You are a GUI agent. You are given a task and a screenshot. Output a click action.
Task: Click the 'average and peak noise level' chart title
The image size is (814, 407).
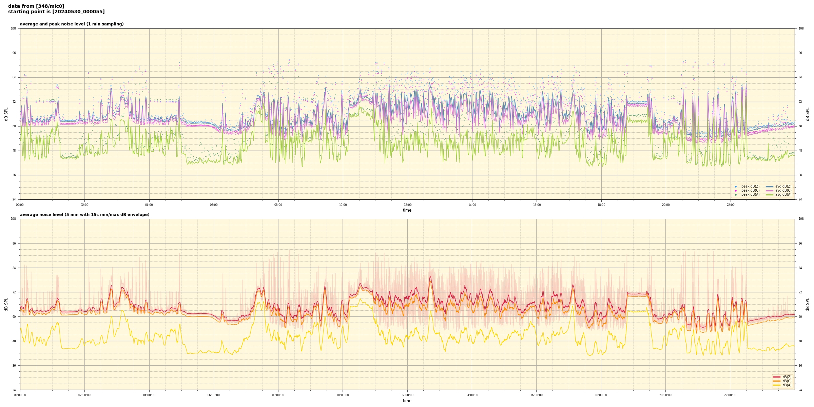72,24
